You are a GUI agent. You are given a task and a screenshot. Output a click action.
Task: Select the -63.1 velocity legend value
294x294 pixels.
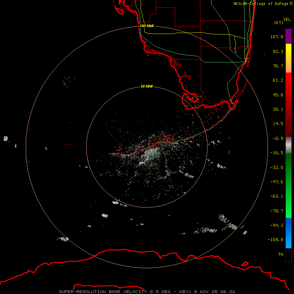click(x=277, y=196)
